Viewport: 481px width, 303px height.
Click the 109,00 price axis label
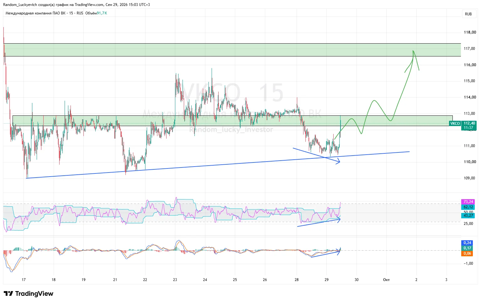470,178
